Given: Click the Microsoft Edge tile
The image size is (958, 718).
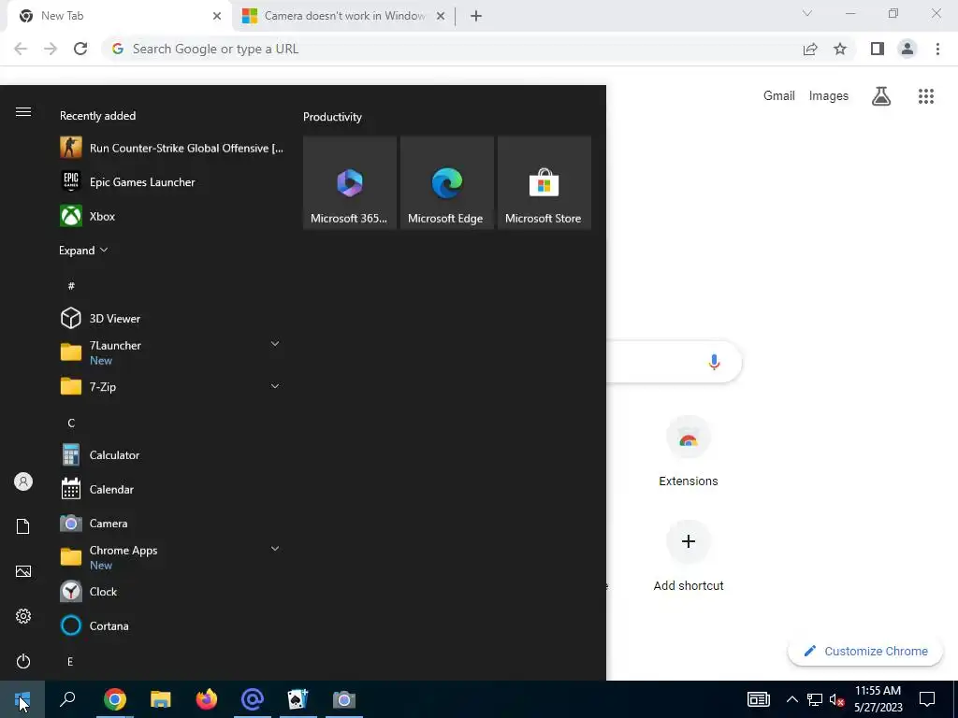Looking at the screenshot, I should click(446, 182).
